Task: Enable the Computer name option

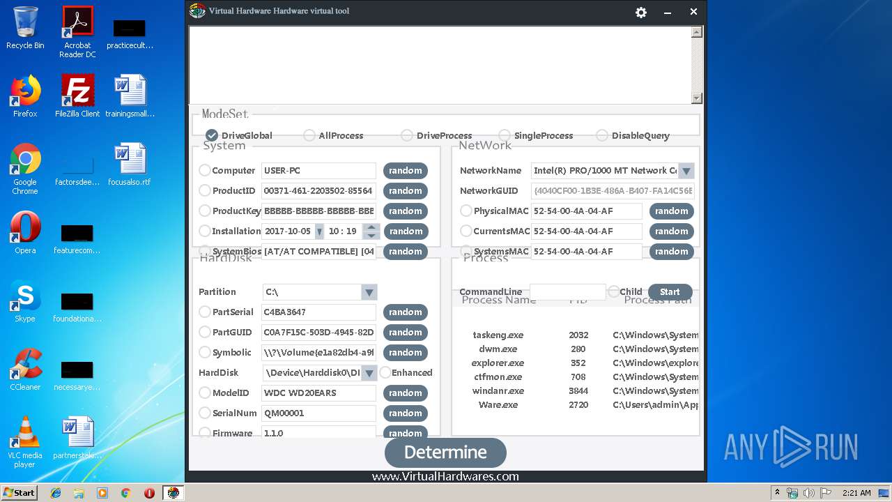Action: [205, 170]
